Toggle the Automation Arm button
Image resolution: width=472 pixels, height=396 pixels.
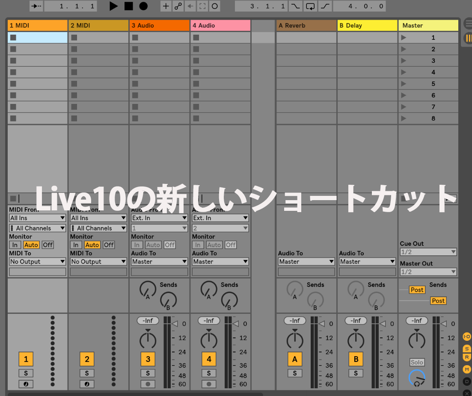point(178,6)
